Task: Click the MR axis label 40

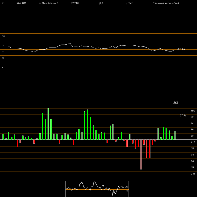Action: [x=192, y=130]
